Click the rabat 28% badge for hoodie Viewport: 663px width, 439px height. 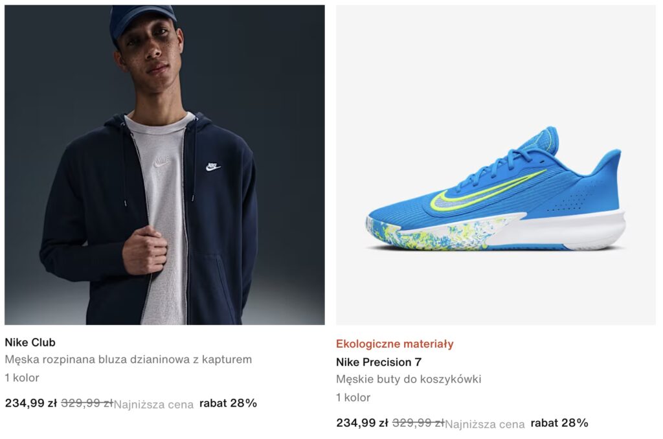click(229, 403)
